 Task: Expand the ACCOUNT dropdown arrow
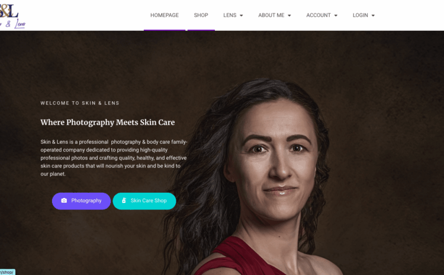[336, 15]
